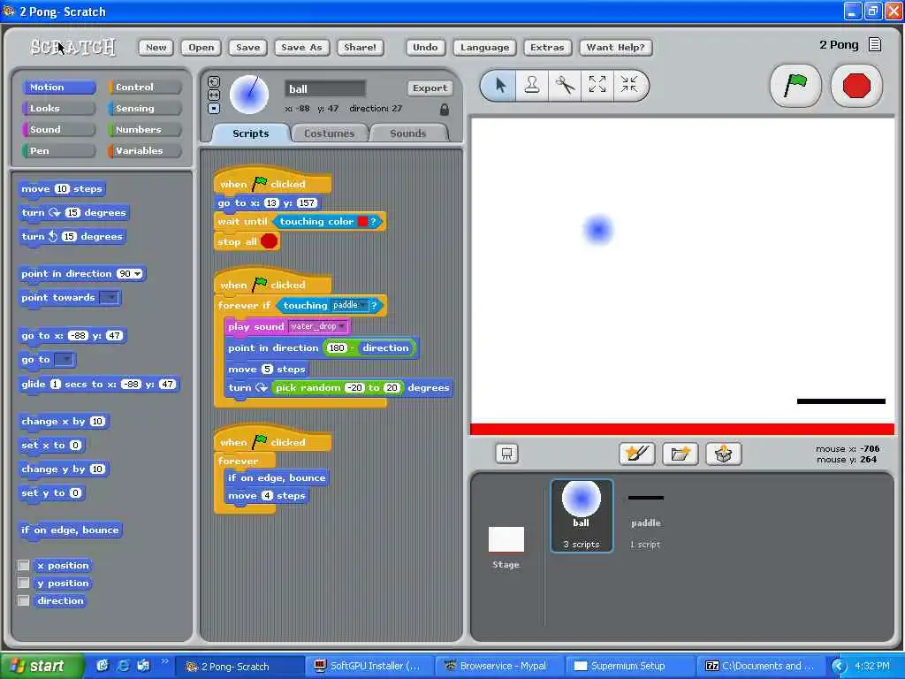
Task: Open the go to target dropdown
Action: (x=65, y=360)
